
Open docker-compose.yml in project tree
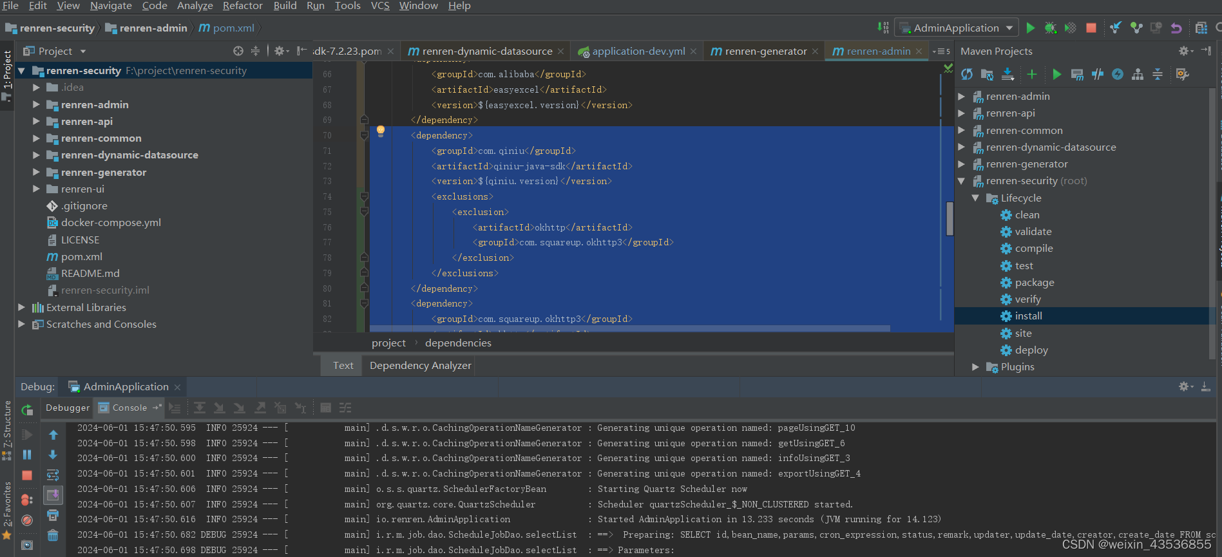tap(111, 222)
